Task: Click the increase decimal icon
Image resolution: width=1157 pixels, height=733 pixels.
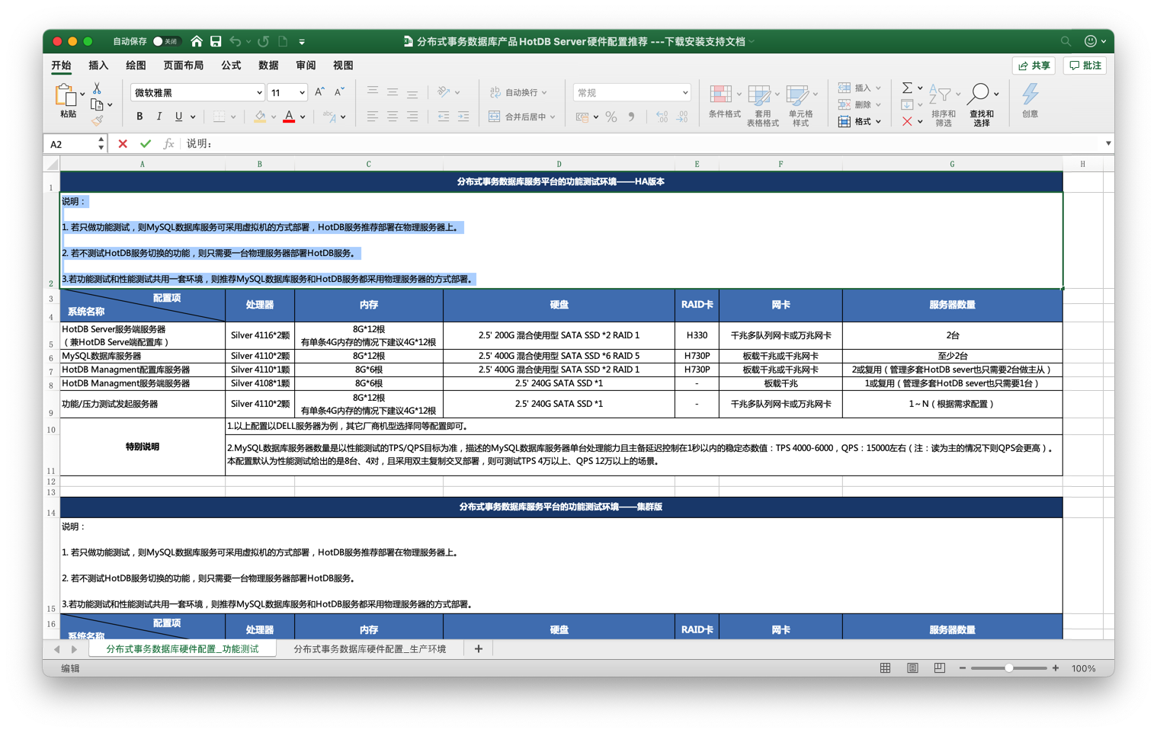Action: (662, 117)
